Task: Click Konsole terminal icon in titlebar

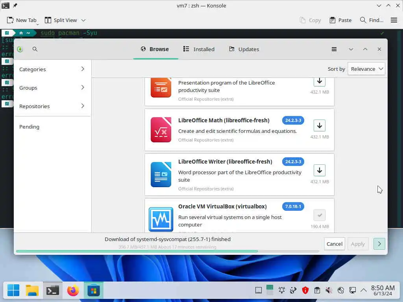Action: (x=6, y=6)
